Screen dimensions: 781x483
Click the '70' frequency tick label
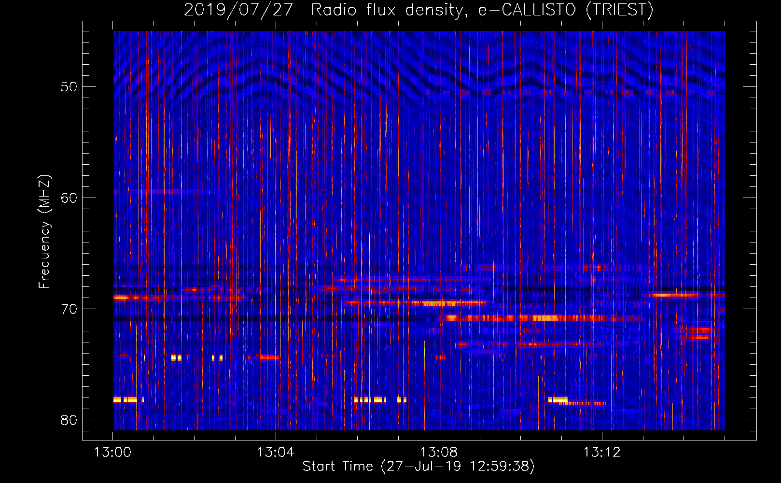coord(69,309)
